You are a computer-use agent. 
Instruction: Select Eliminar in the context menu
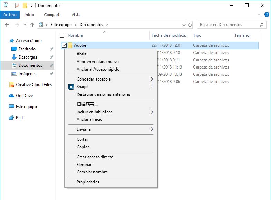coord(84,165)
